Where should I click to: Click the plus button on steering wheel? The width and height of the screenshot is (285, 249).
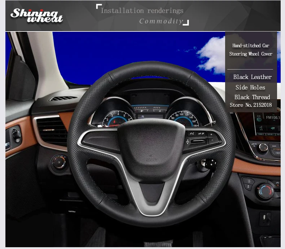tap(211, 135)
